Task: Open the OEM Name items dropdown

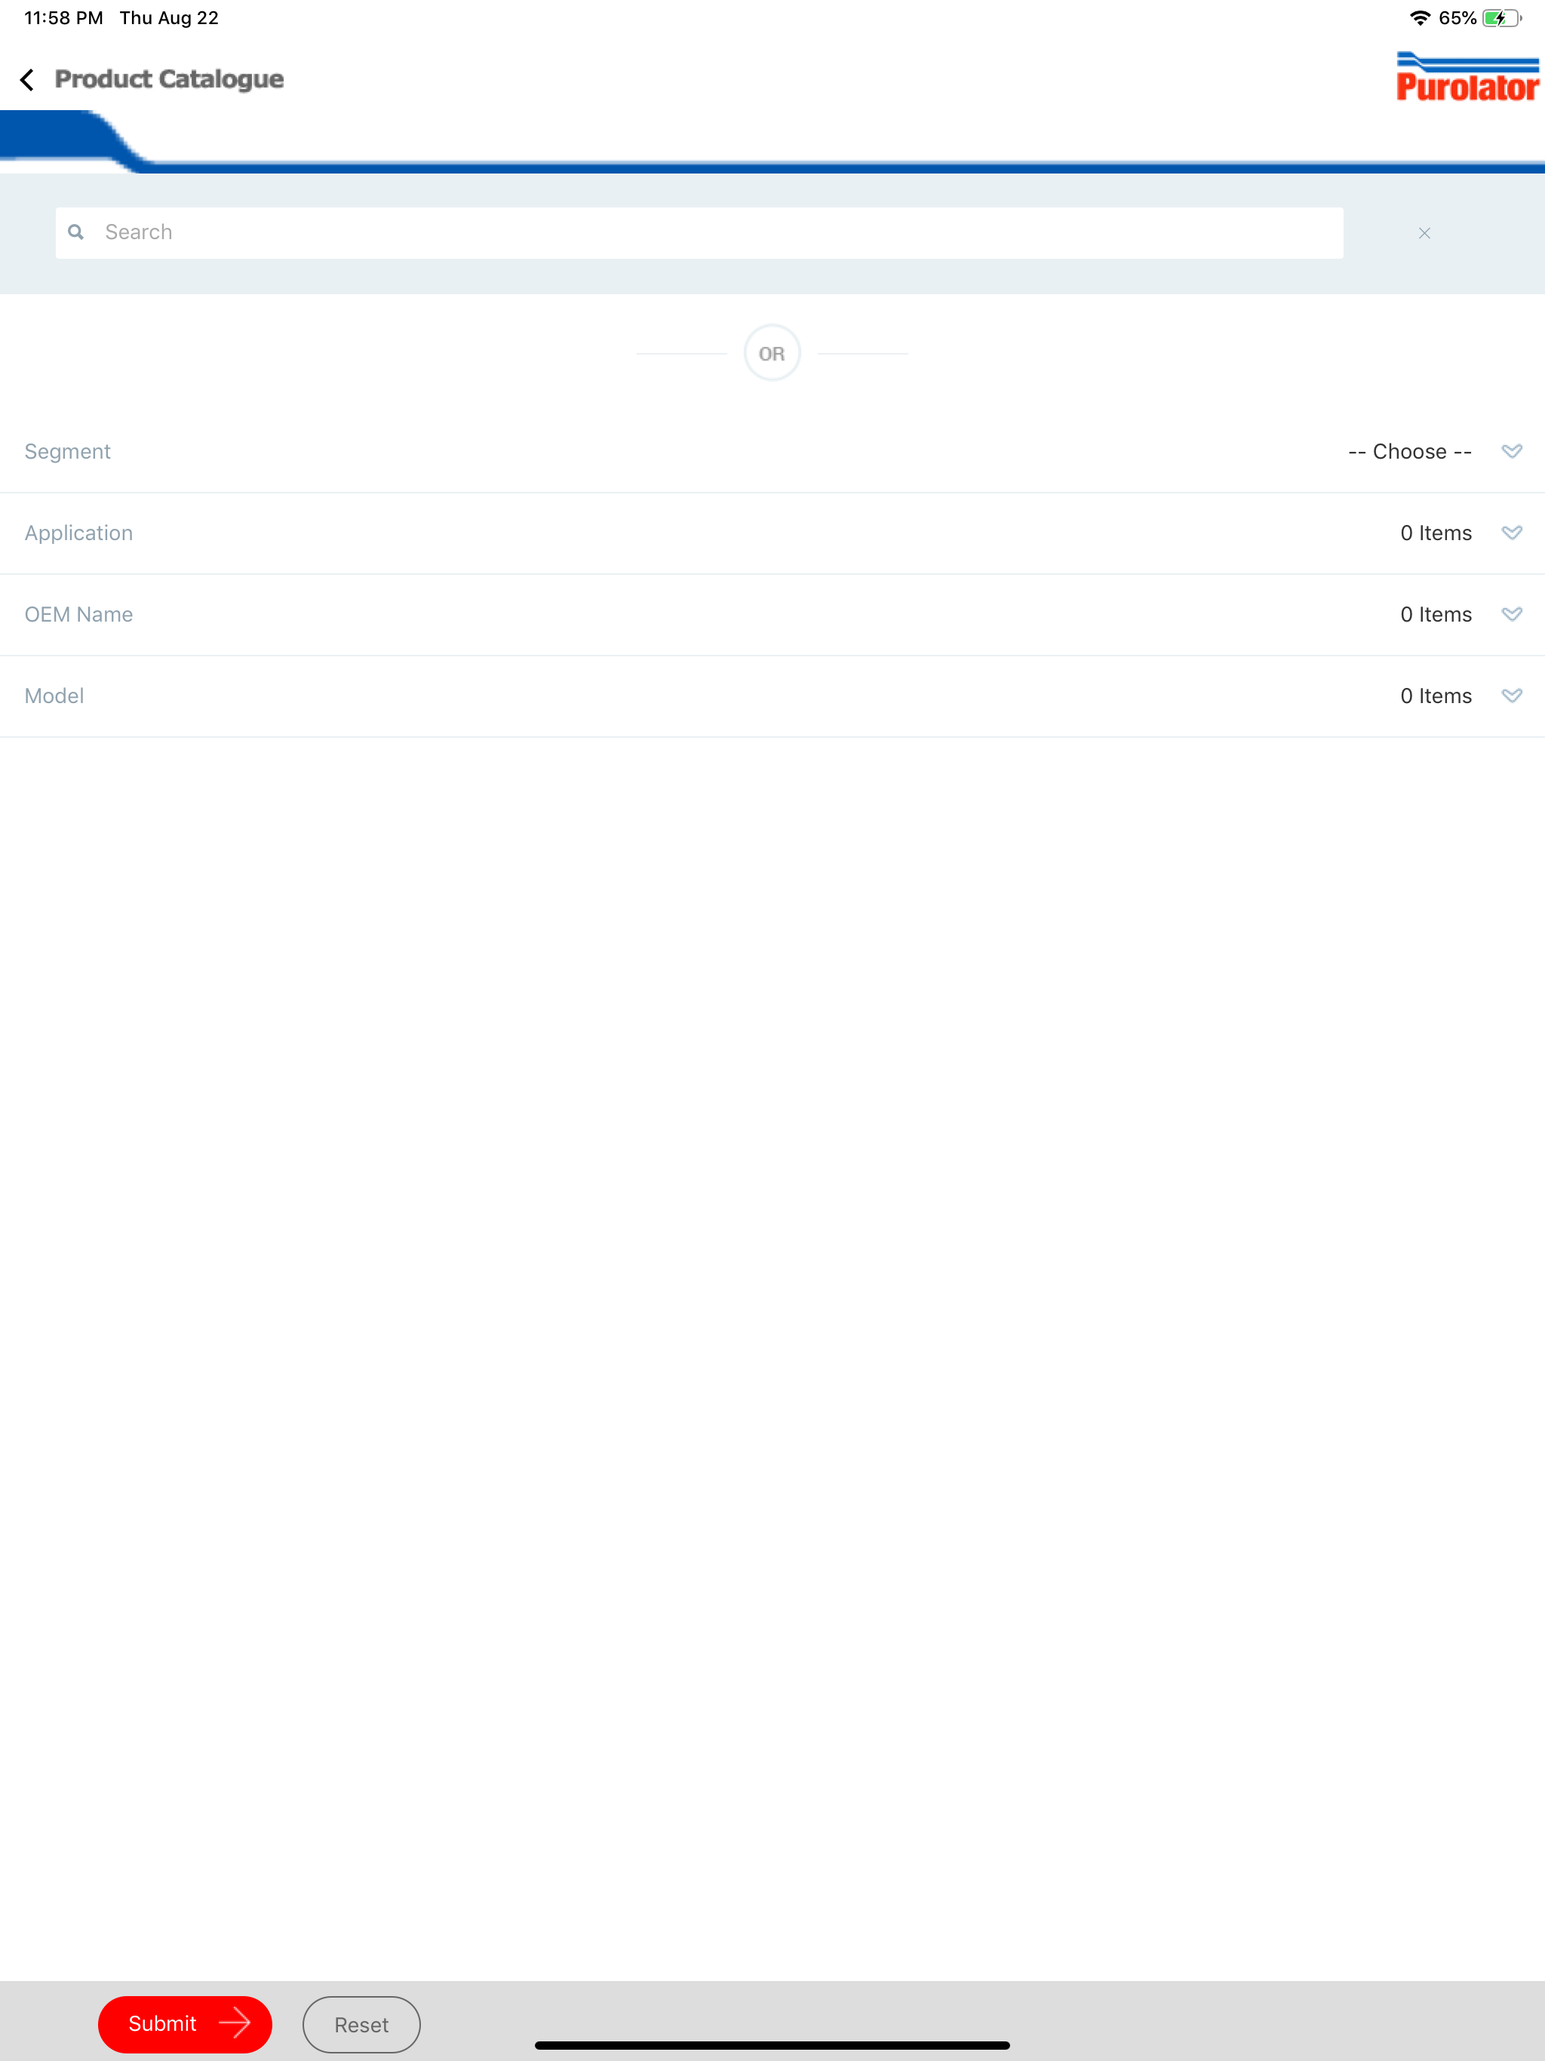Action: click(1435, 615)
